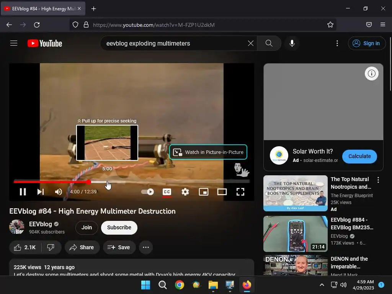Run search with the magnifier button
Screen dimensions: 392x294
tap(269, 43)
